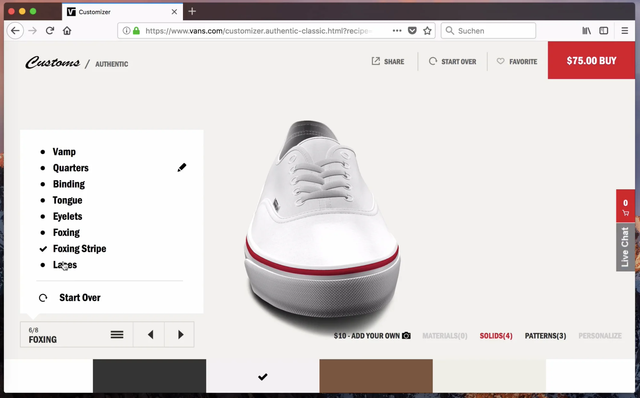
Task: Open the Firefox hamburger menu
Action: tap(625, 31)
